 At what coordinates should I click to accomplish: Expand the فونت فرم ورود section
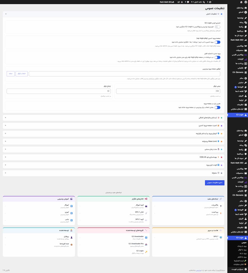[113, 165]
